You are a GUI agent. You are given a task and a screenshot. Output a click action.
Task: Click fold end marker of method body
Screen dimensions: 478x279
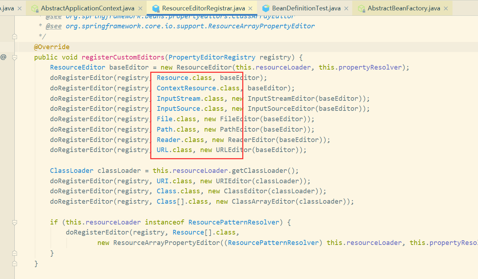(14, 264)
